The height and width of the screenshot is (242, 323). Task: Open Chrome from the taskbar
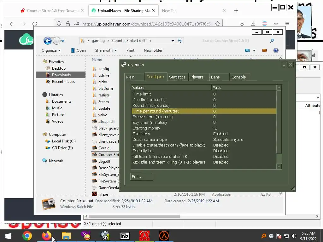point(27,236)
